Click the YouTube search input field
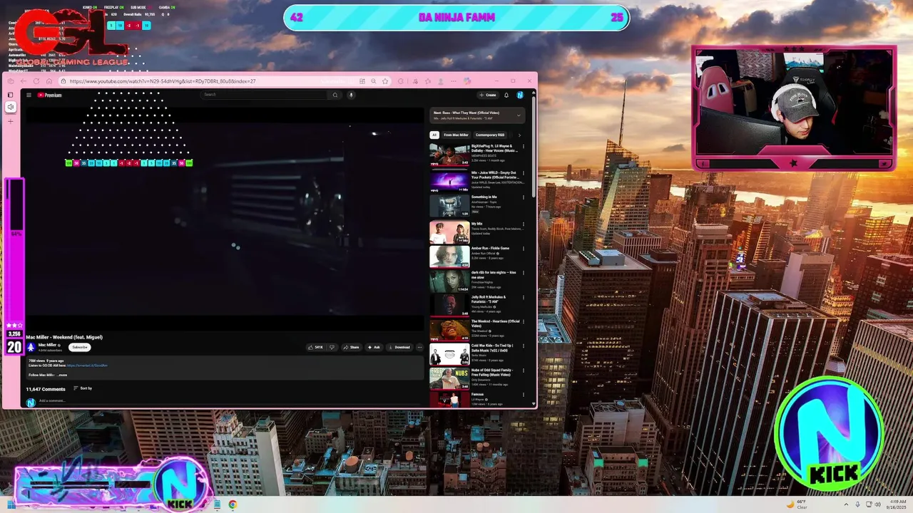This screenshot has width=913, height=513. tap(264, 95)
